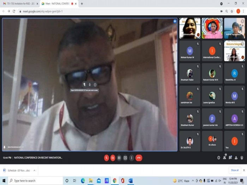247x185 pixels.
Task: Click the pin icon on main video
Action: point(84,85)
